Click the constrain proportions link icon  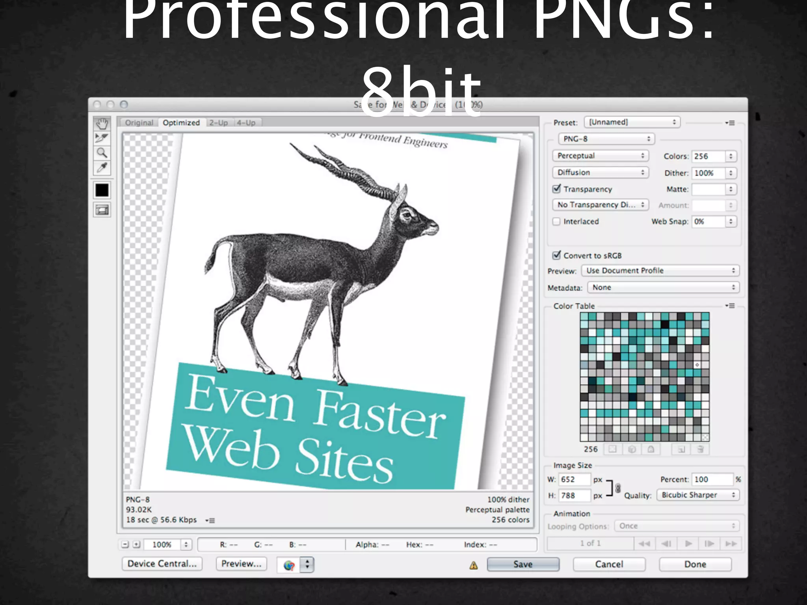tap(617, 488)
